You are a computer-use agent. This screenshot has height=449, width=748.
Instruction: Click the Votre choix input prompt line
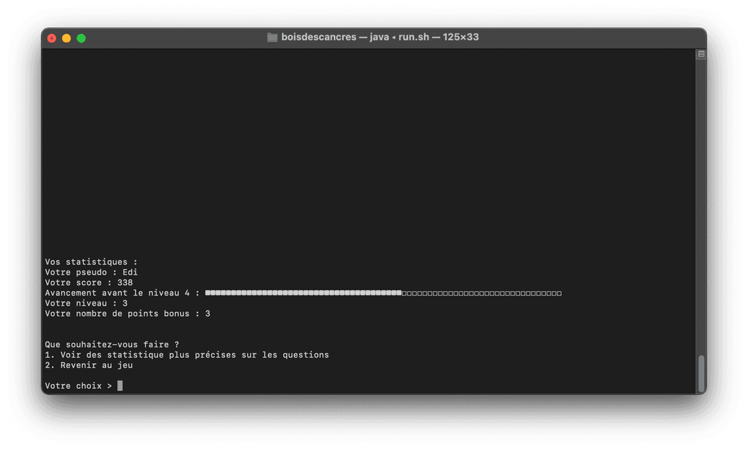78,385
